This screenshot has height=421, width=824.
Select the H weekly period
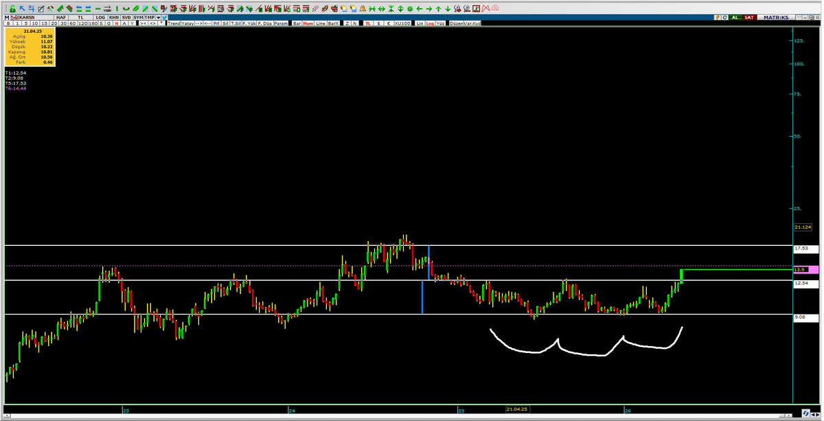117,23
